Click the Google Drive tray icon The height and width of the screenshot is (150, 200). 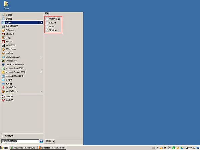(182, 148)
